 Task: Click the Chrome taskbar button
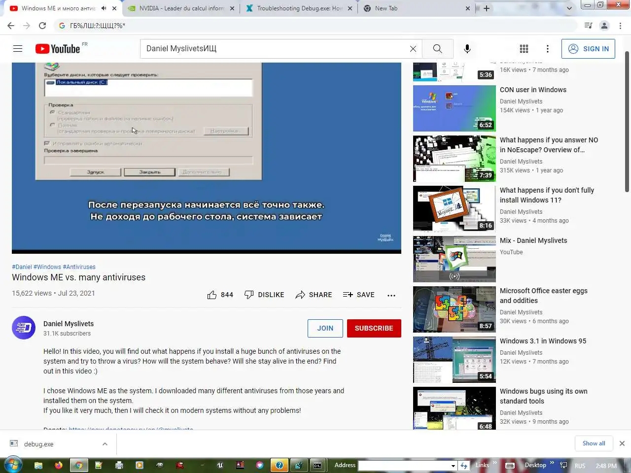point(78,465)
